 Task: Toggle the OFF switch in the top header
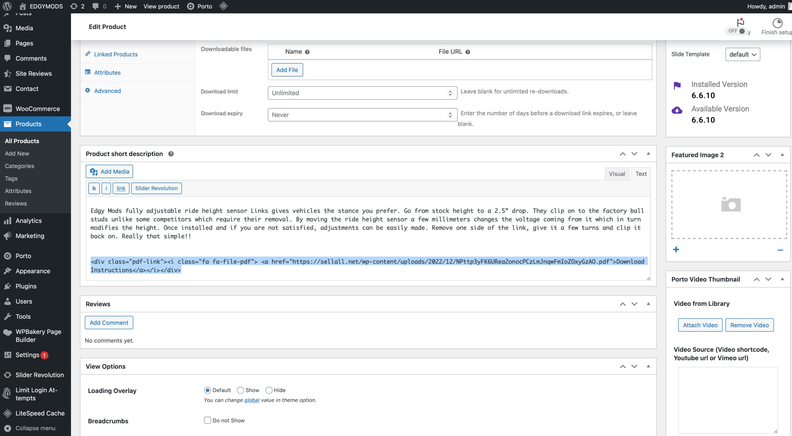point(737,31)
